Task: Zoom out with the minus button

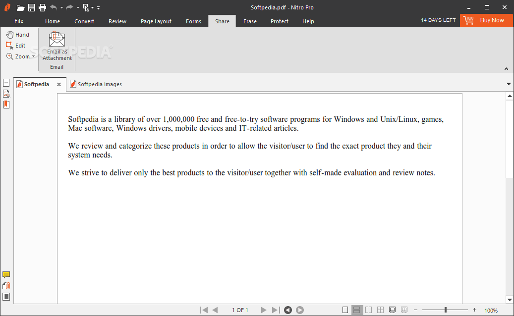Action: pyautogui.click(x=416, y=310)
